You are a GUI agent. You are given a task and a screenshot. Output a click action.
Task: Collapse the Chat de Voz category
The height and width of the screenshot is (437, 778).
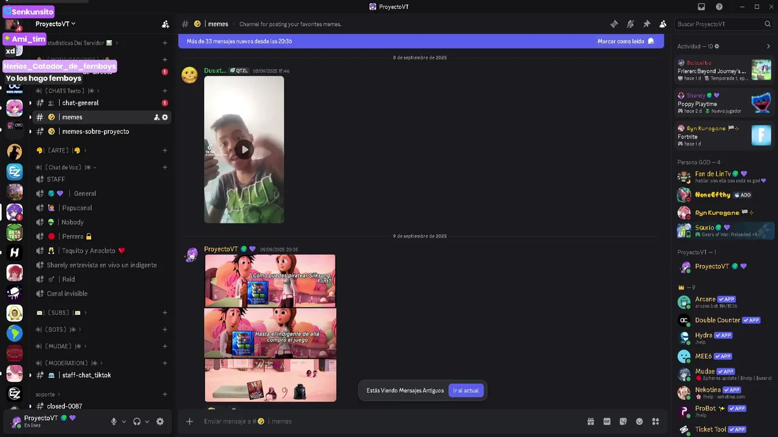pos(66,168)
